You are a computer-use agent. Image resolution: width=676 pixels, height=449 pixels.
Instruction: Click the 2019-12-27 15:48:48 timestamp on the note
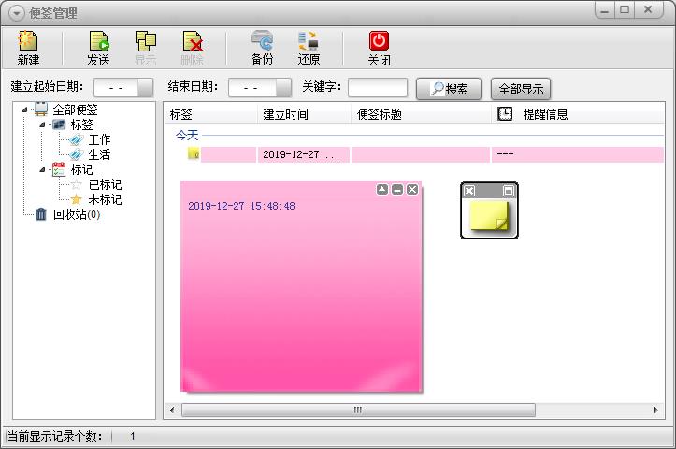tap(241, 206)
